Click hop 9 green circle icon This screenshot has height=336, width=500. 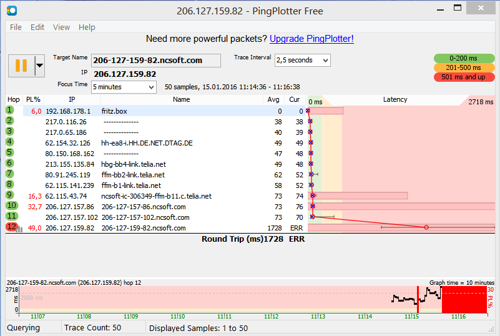[x=10, y=195]
